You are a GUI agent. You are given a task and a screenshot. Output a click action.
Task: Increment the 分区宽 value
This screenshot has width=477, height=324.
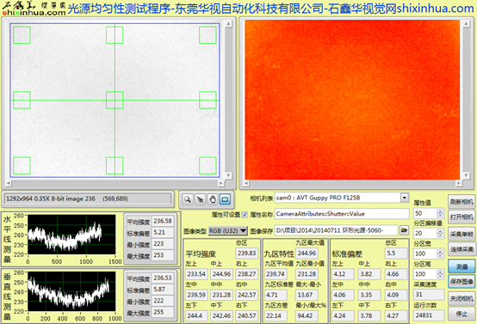tap(440, 252)
